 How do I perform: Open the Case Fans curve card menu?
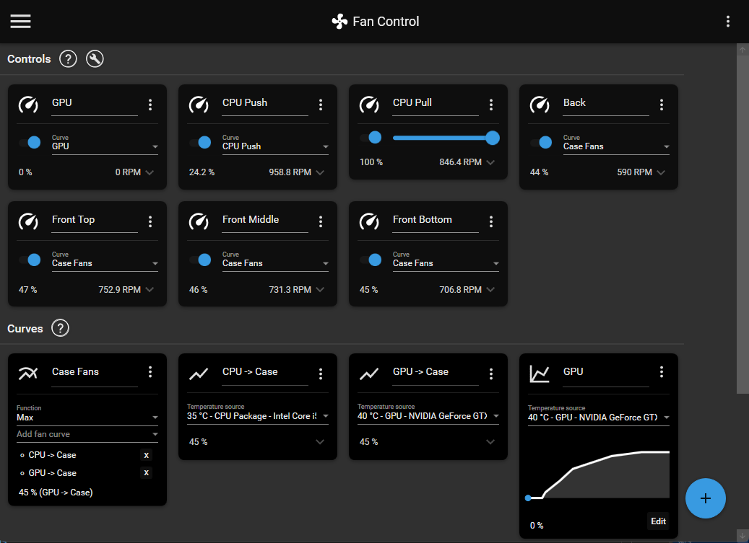[150, 372]
